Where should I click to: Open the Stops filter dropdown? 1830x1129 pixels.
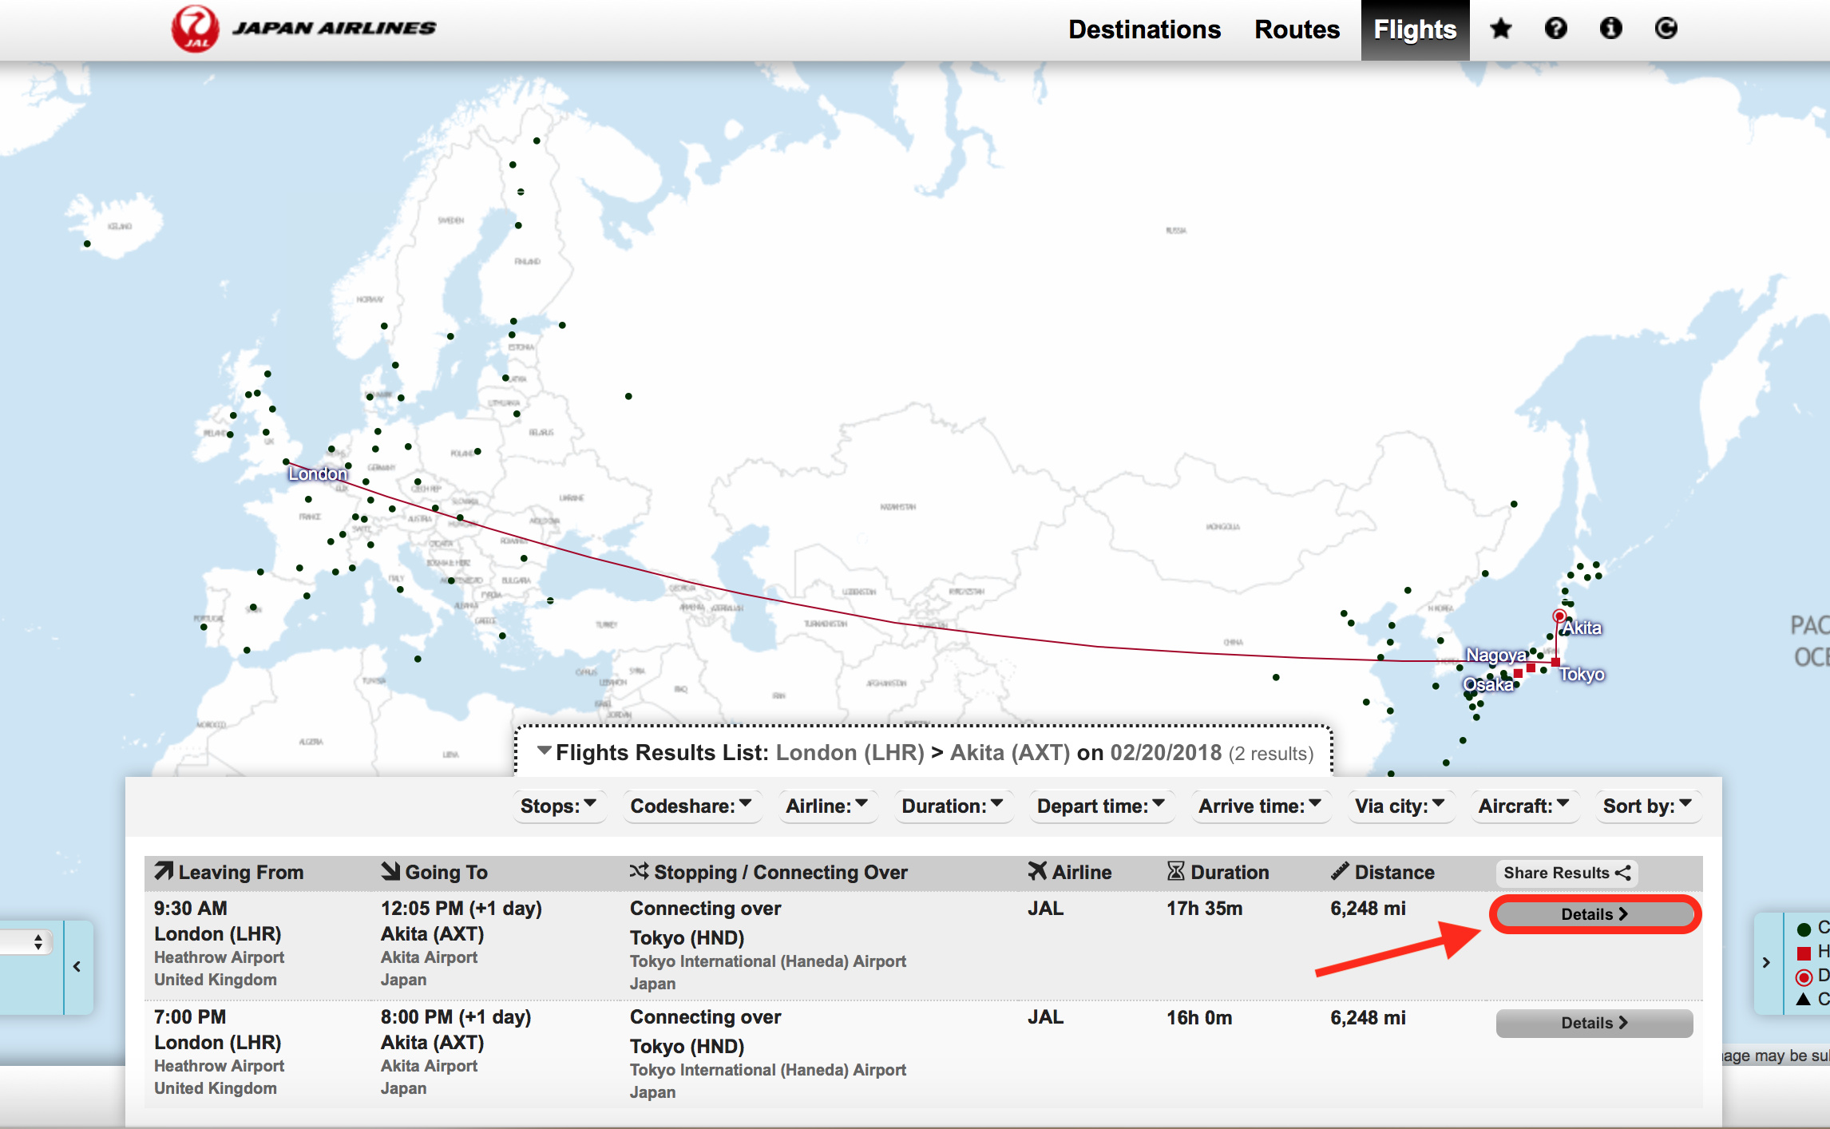click(557, 806)
